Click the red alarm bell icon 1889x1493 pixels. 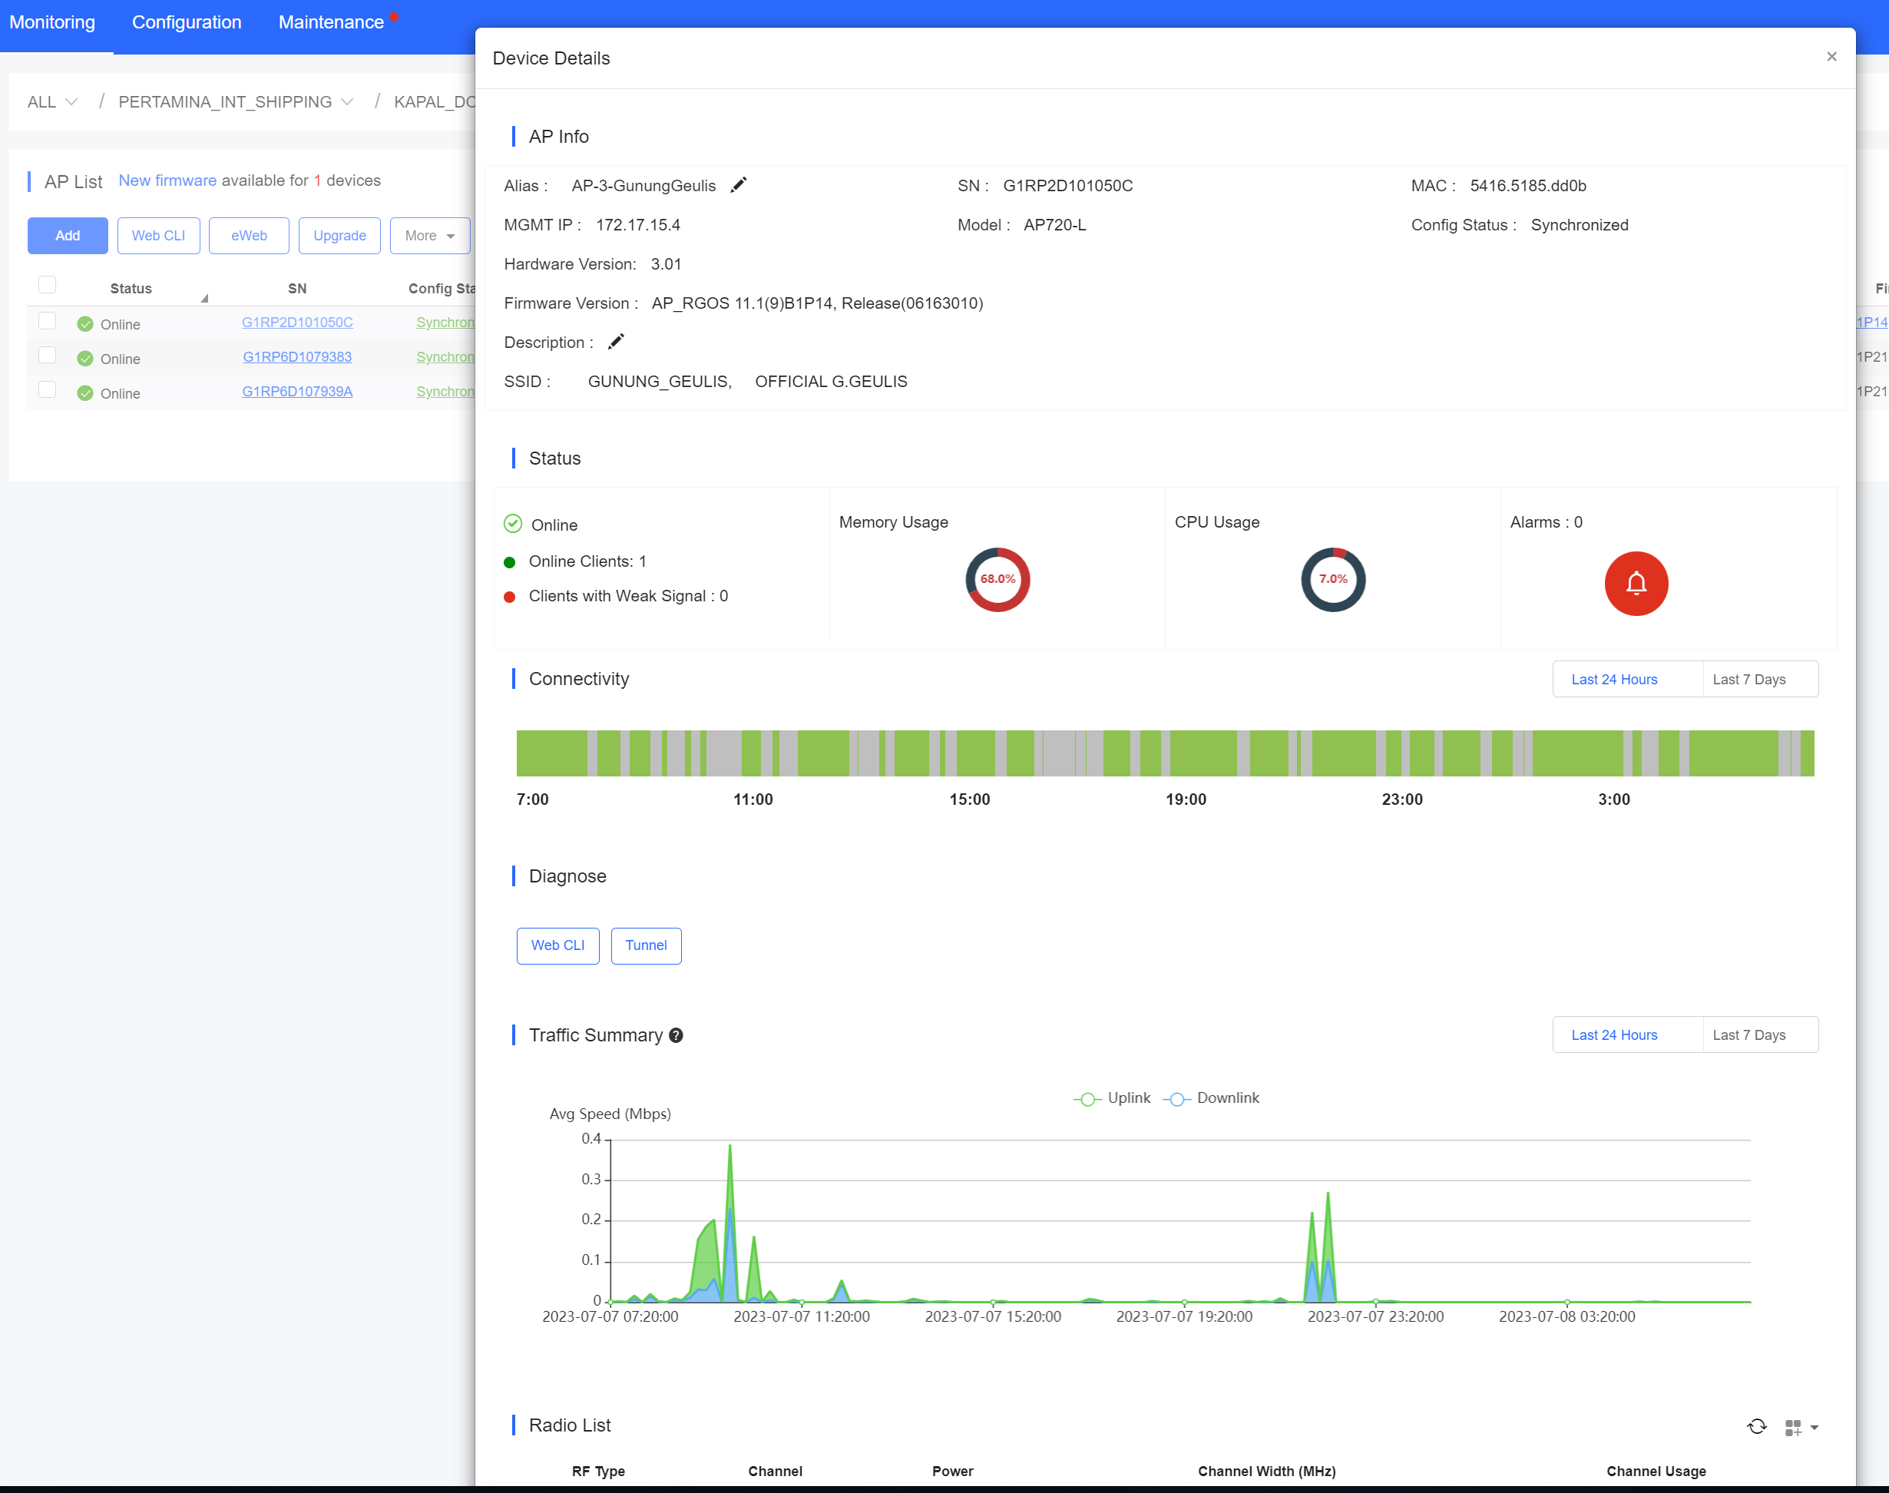point(1636,583)
